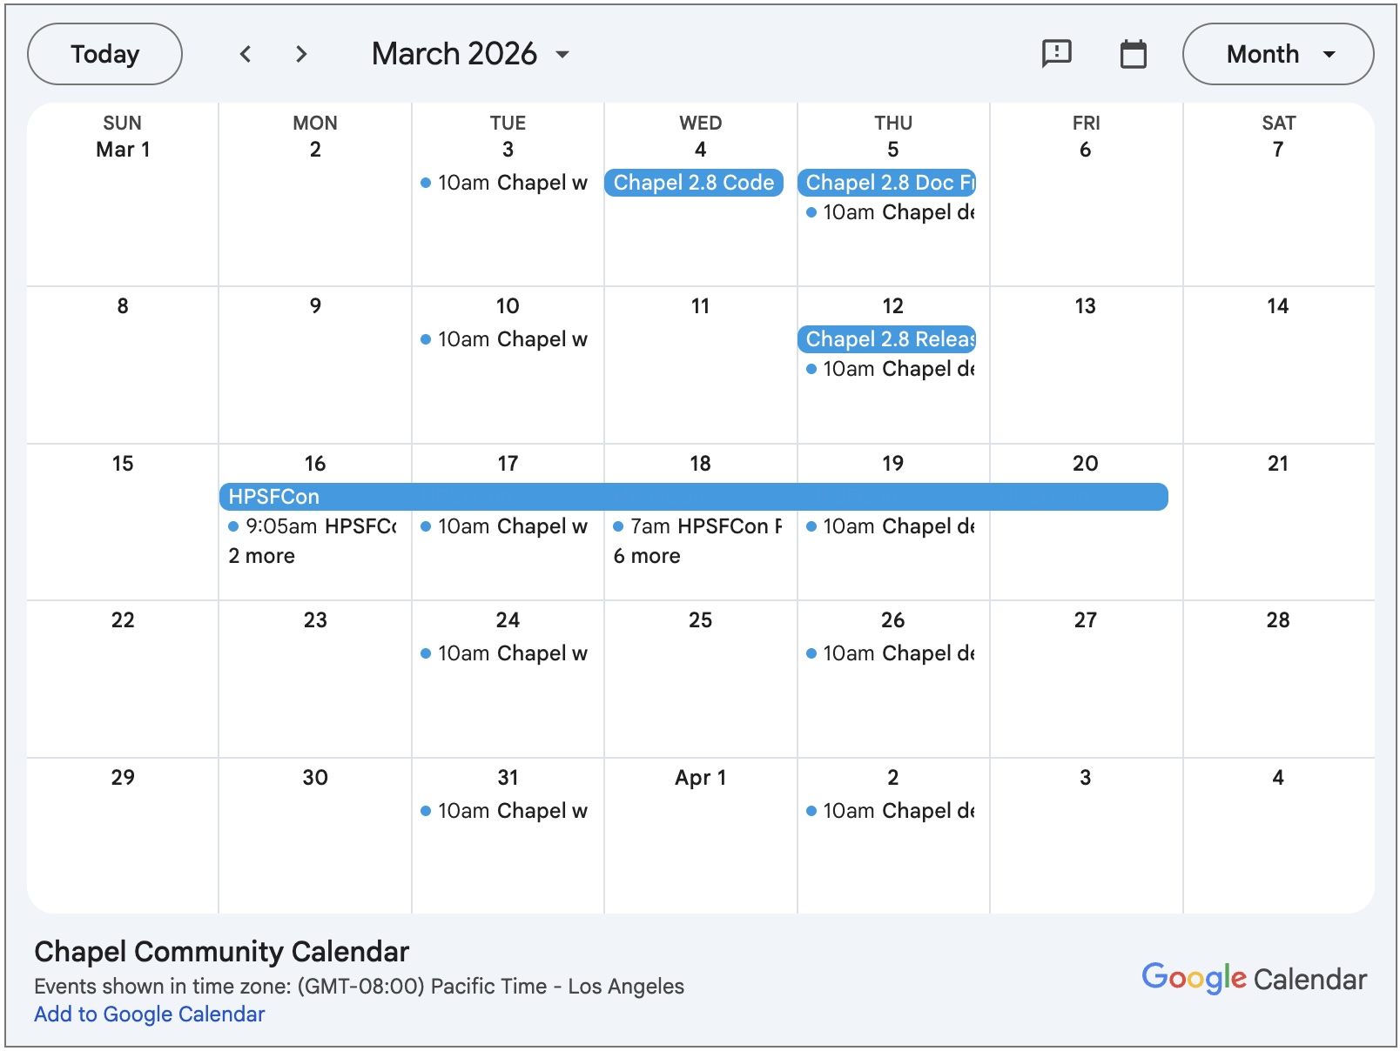Open the send feedback icon
Screen dimensions: 1400x1051
click(1056, 54)
